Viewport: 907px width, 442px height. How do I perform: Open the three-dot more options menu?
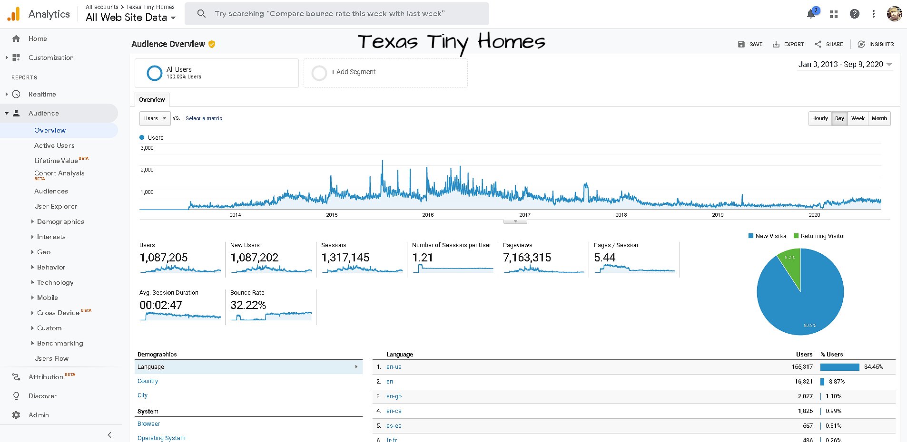pos(874,14)
